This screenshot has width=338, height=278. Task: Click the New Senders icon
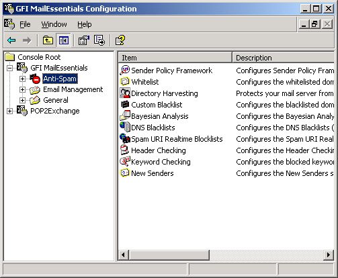click(x=125, y=173)
